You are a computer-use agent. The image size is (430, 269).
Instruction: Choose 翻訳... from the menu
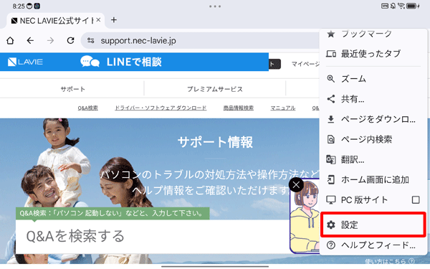[373, 159]
